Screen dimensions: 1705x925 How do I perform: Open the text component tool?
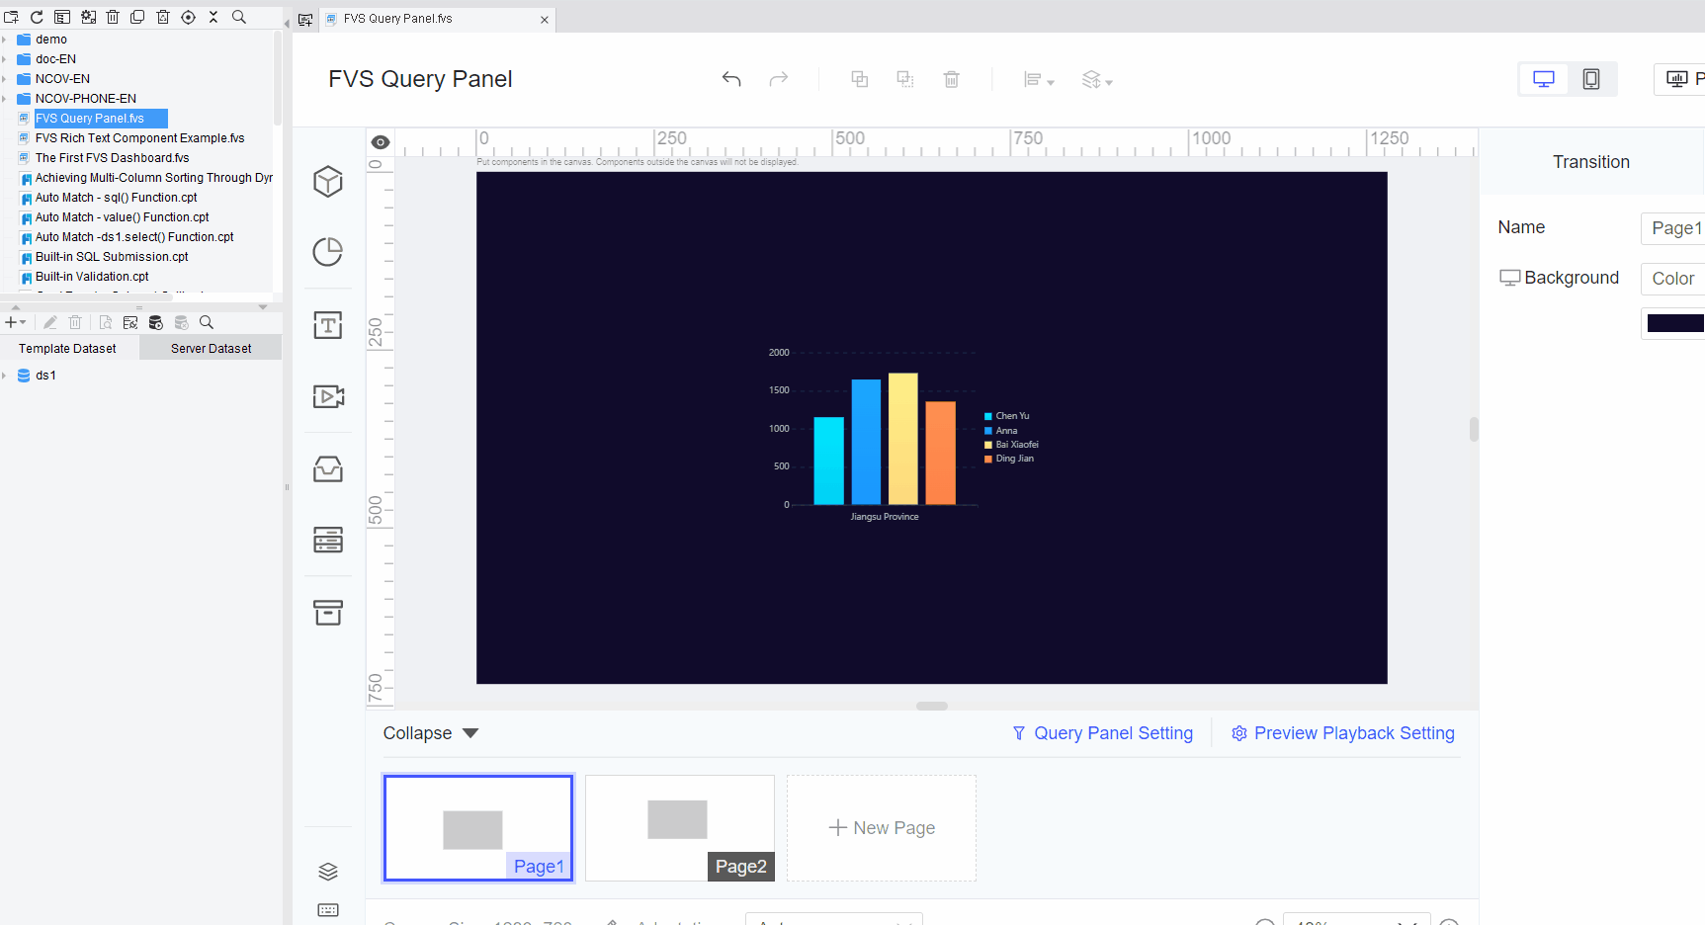click(327, 325)
